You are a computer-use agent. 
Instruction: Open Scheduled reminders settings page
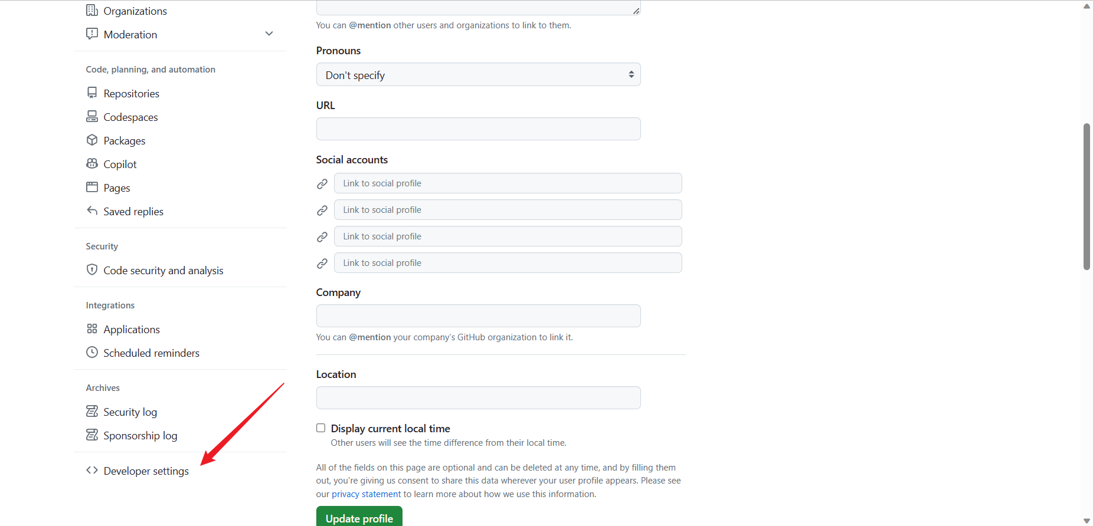(151, 353)
